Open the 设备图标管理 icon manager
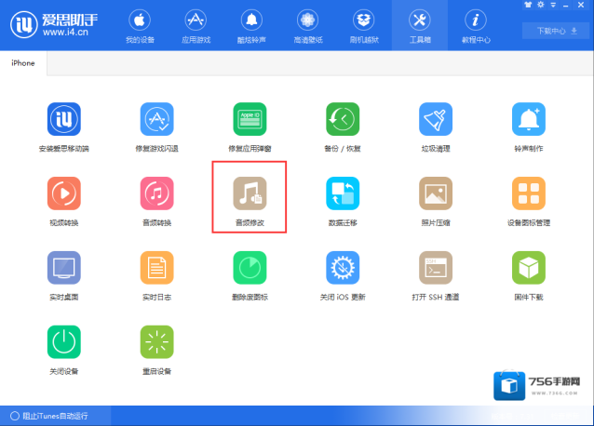The height and width of the screenshot is (426, 594). click(x=529, y=193)
